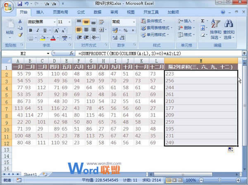Click the Sort and Filter icon
Screen dimensions: 248x185
click(x=216, y=24)
